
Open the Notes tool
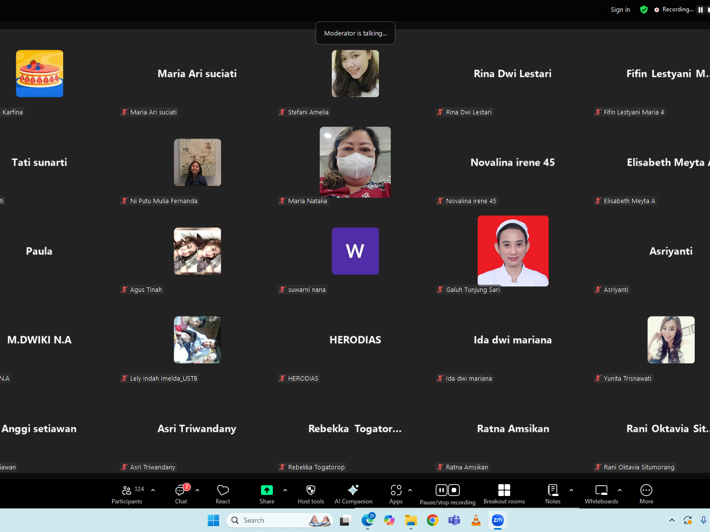pyautogui.click(x=553, y=494)
